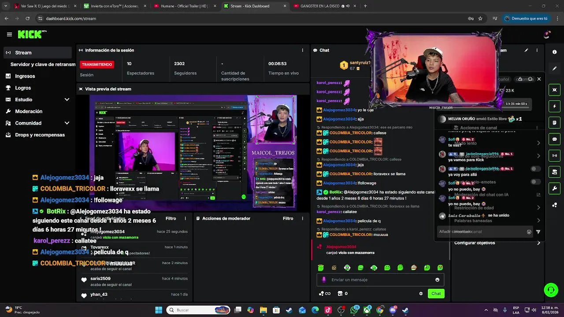
Task: Click username Alejogomez3034 next to yo le dije
Action: [x=339, y=110]
